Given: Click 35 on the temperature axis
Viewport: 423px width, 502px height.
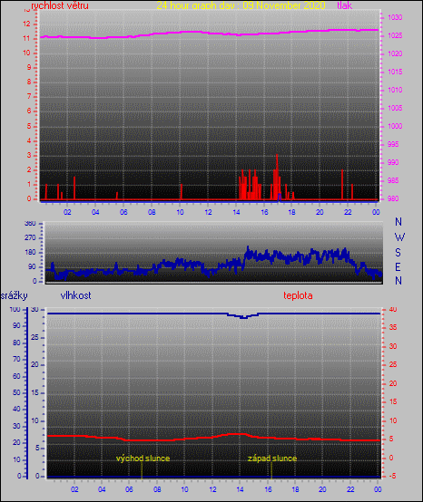Looking at the screenshot, I should [393, 327].
